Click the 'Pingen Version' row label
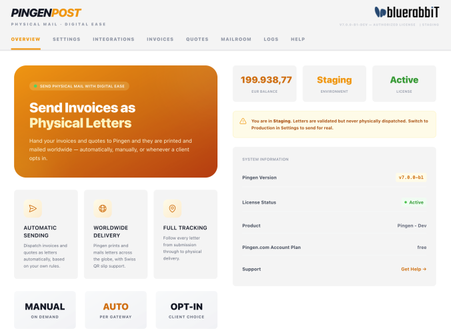 (x=259, y=178)
